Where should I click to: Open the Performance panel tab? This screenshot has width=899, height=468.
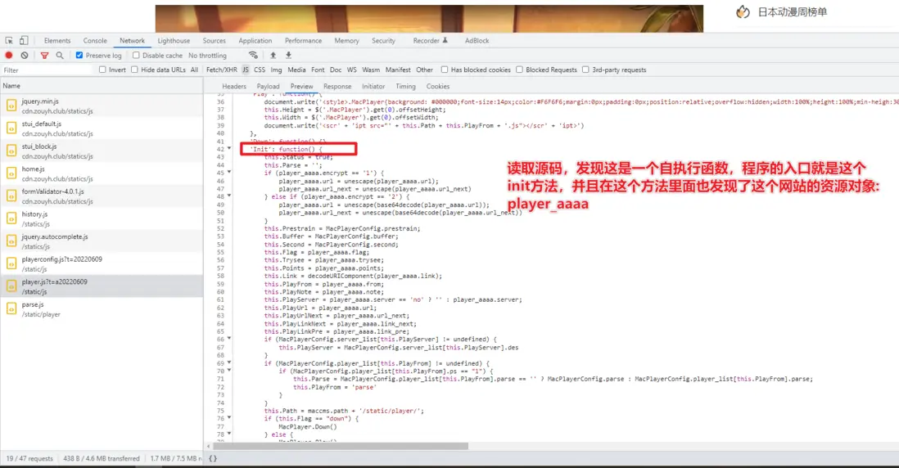(303, 41)
